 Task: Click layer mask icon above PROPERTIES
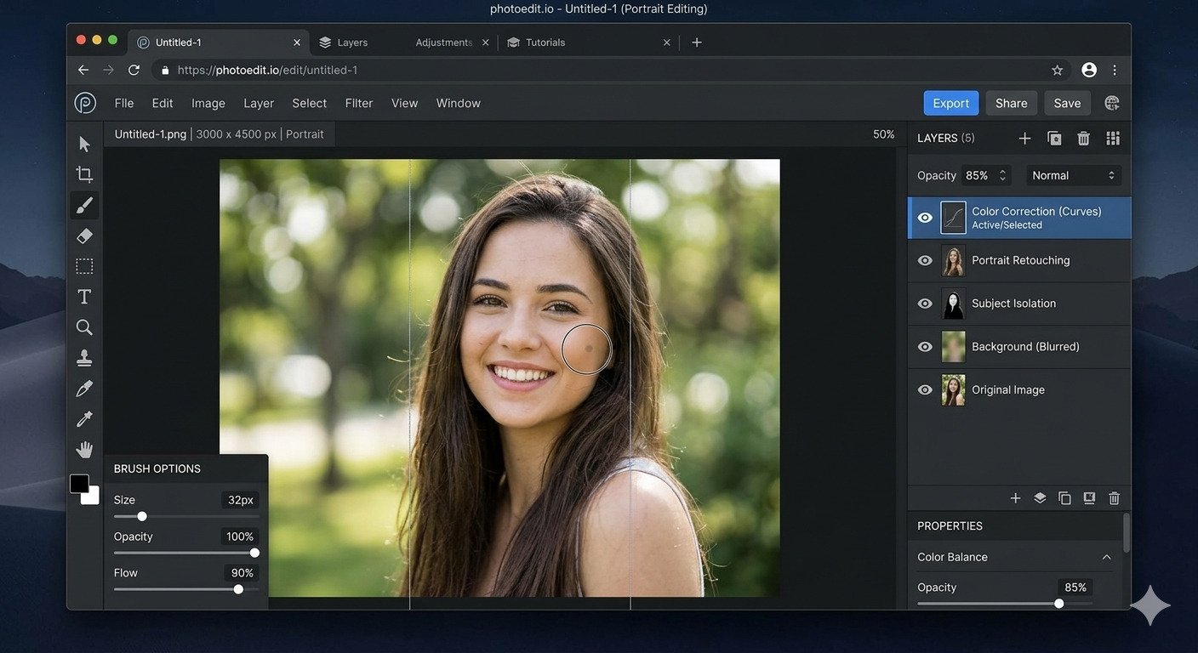pos(1089,498)
